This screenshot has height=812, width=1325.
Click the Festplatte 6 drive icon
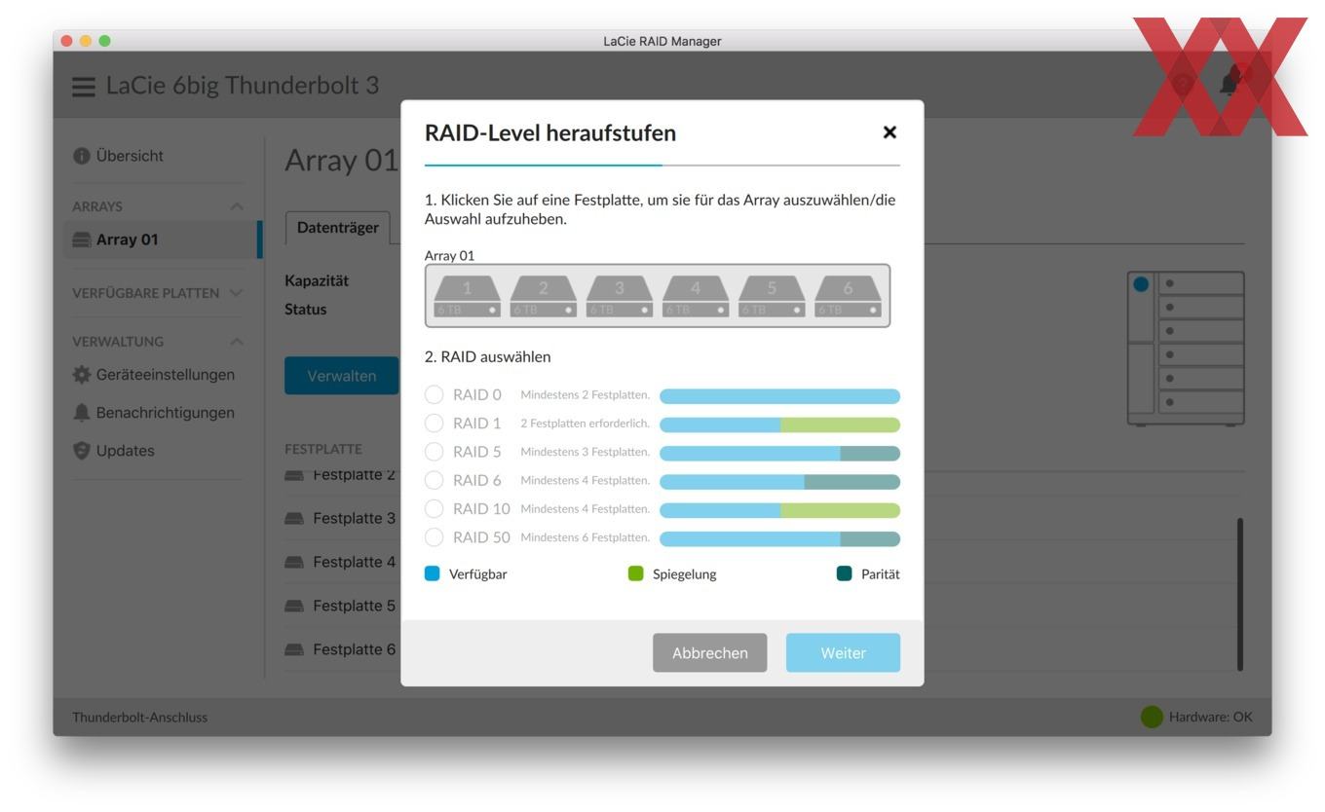(x=294, y=649)
